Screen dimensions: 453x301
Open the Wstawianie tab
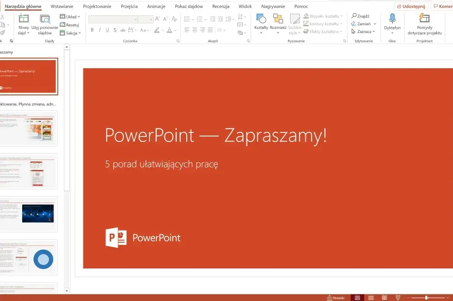pyautogui.click(x=62, y=6)
